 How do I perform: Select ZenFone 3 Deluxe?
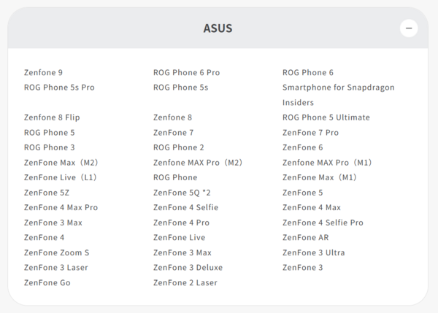point(188,268)
